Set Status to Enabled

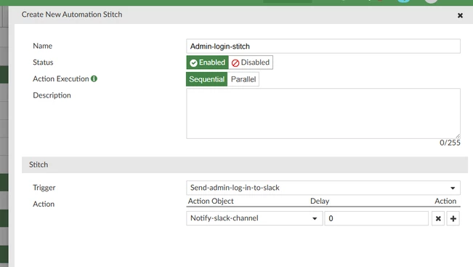pyautogui.click(x=208, y=63)
